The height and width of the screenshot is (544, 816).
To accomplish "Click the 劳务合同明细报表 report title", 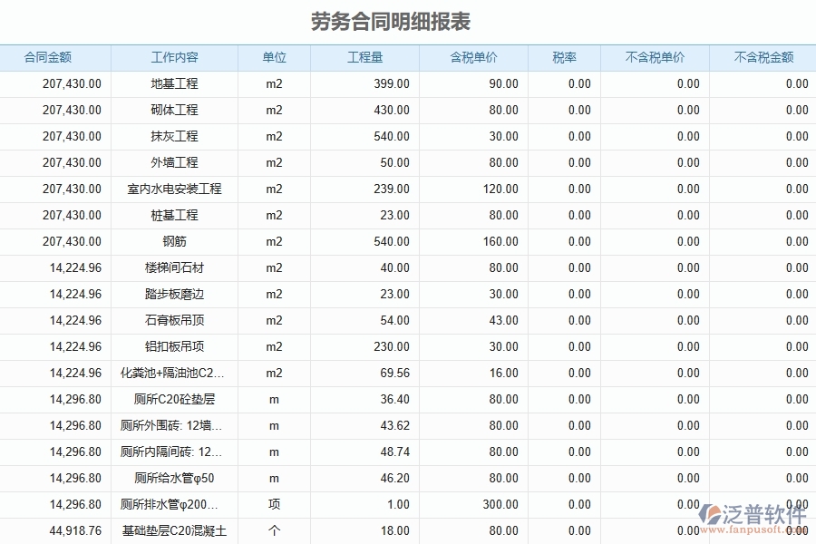I will point(391,22).
